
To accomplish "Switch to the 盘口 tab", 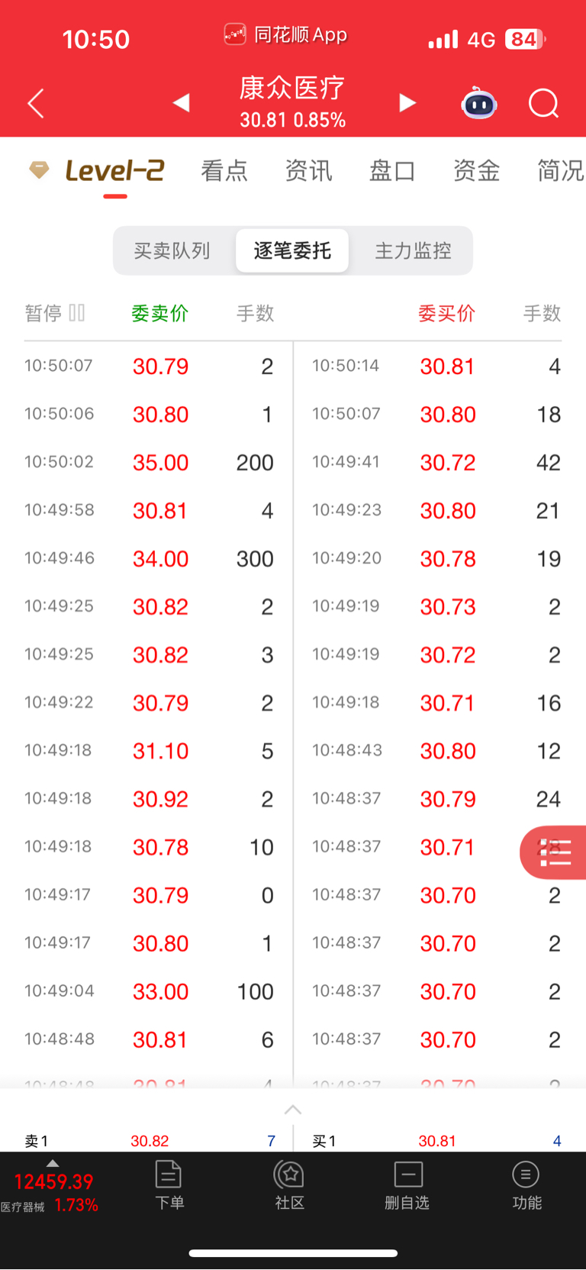I will point(392,170).
